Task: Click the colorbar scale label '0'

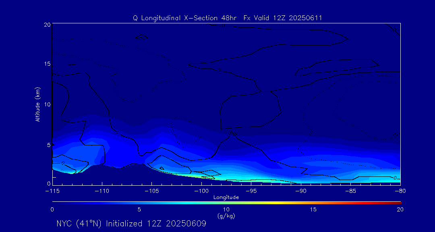Action: point(52,210)
